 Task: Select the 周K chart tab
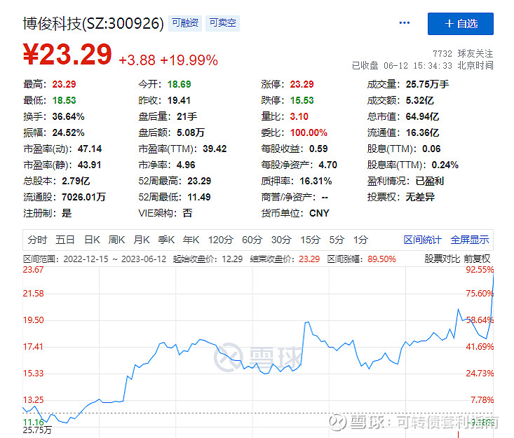[116, 240]
